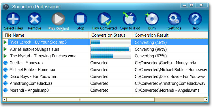
Task: Click the 18% progress bar for Yves Larock
Action: coord(111,42)
